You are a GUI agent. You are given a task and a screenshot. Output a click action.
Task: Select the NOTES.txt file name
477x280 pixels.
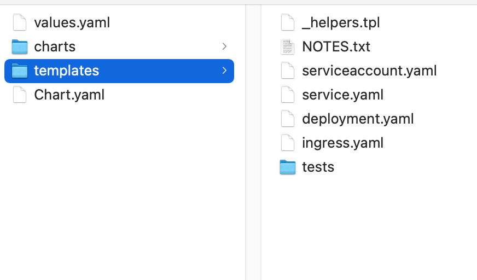[x=336, y=47]
